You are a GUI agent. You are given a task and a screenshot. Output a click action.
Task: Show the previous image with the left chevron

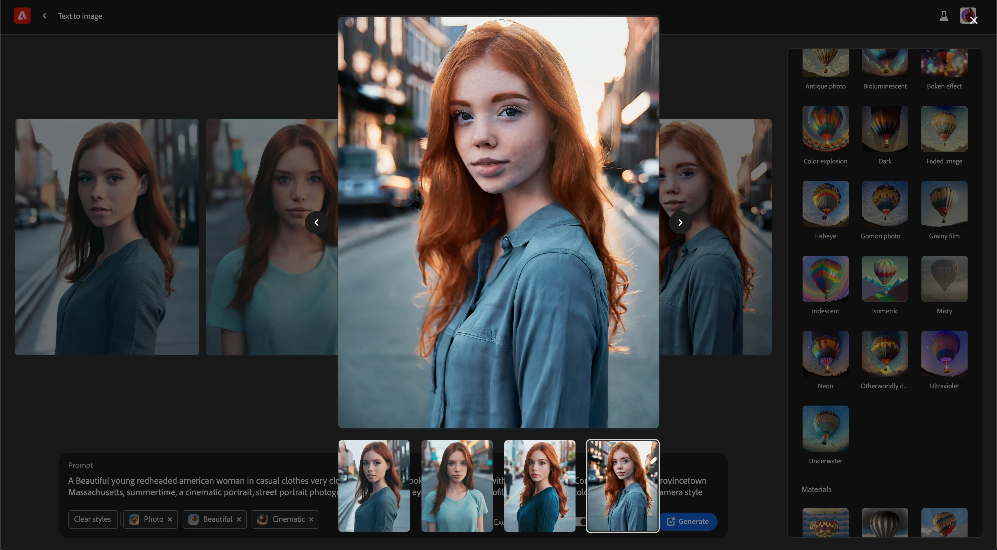tap(316, 223)
